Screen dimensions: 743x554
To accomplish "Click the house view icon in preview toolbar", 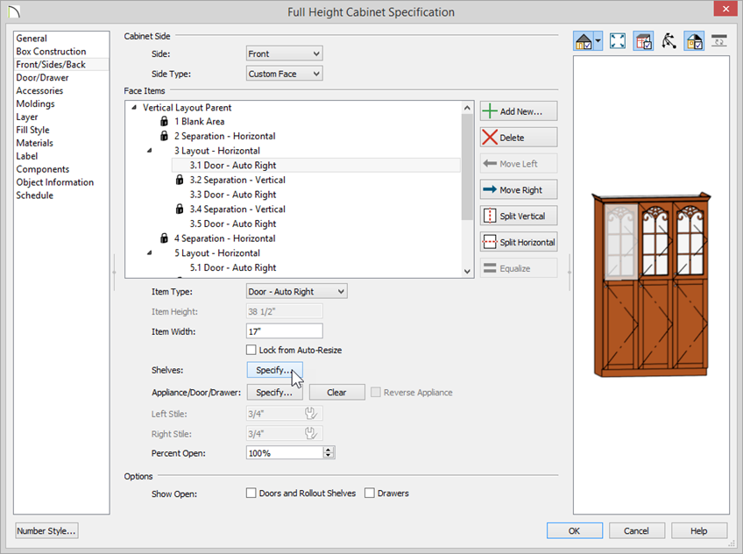I will (x=584, y=41).
